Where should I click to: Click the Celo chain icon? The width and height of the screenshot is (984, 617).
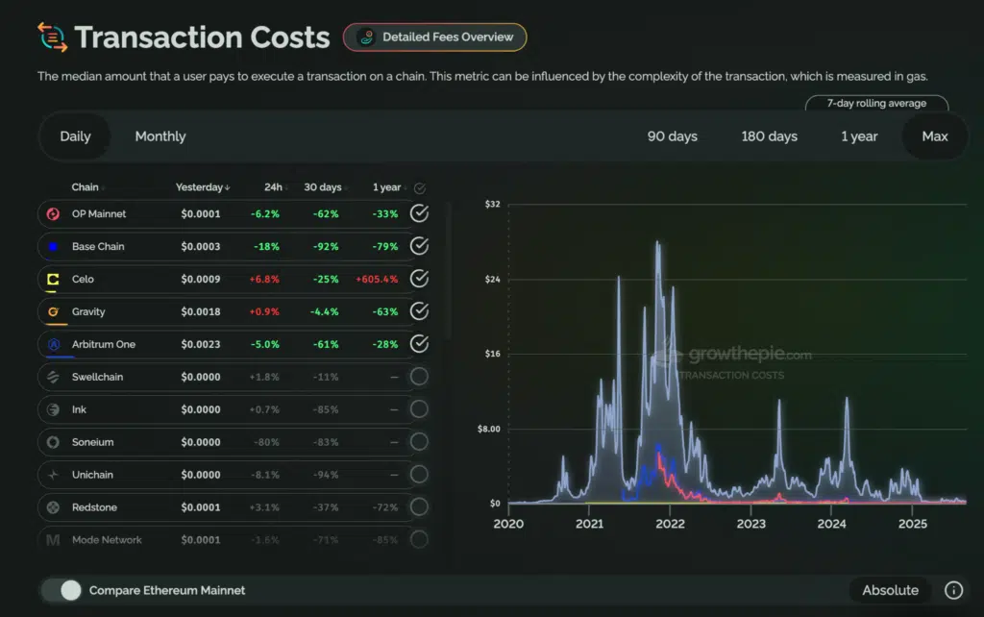point(53,279)
